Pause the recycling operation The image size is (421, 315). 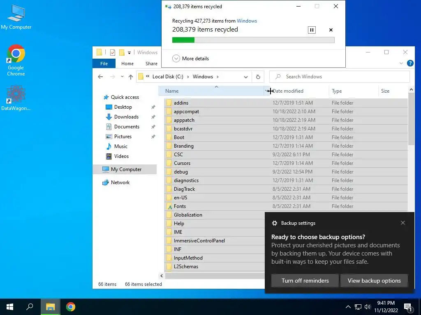[x=312, y=30]
